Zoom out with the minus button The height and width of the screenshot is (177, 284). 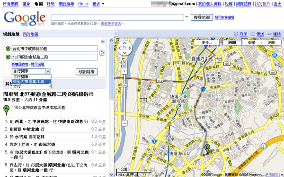click(124, 123)
